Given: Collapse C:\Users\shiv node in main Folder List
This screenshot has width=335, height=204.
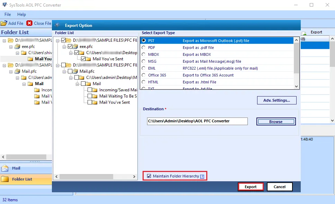Looking at the screenshot, I should [18, 53].
